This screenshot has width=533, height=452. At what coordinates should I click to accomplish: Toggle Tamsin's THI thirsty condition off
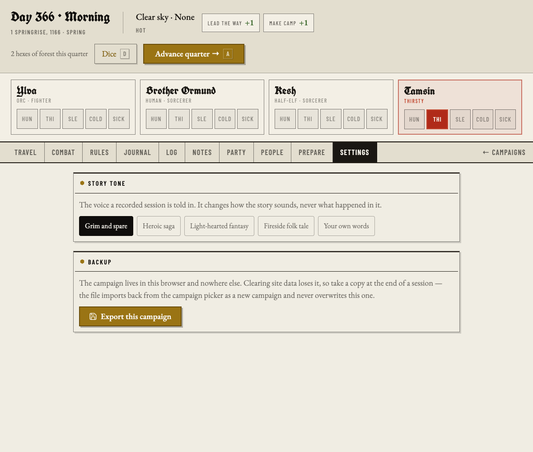(x=437, y=119)
